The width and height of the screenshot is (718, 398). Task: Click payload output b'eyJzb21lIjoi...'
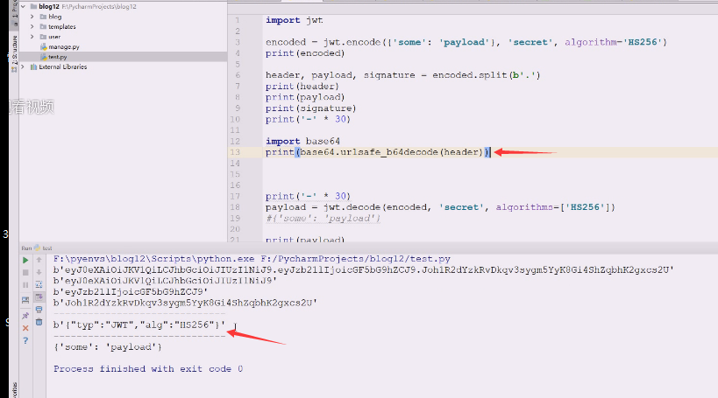coord(131,291)
